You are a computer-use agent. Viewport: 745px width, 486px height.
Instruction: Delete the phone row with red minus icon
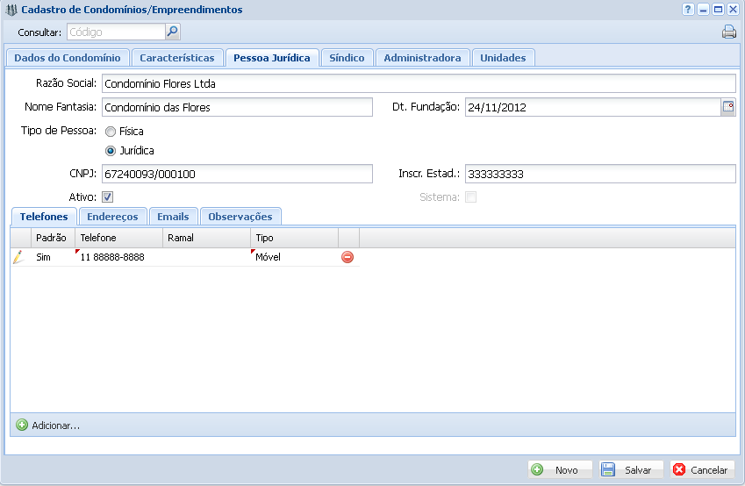click(x=347, y=257)
